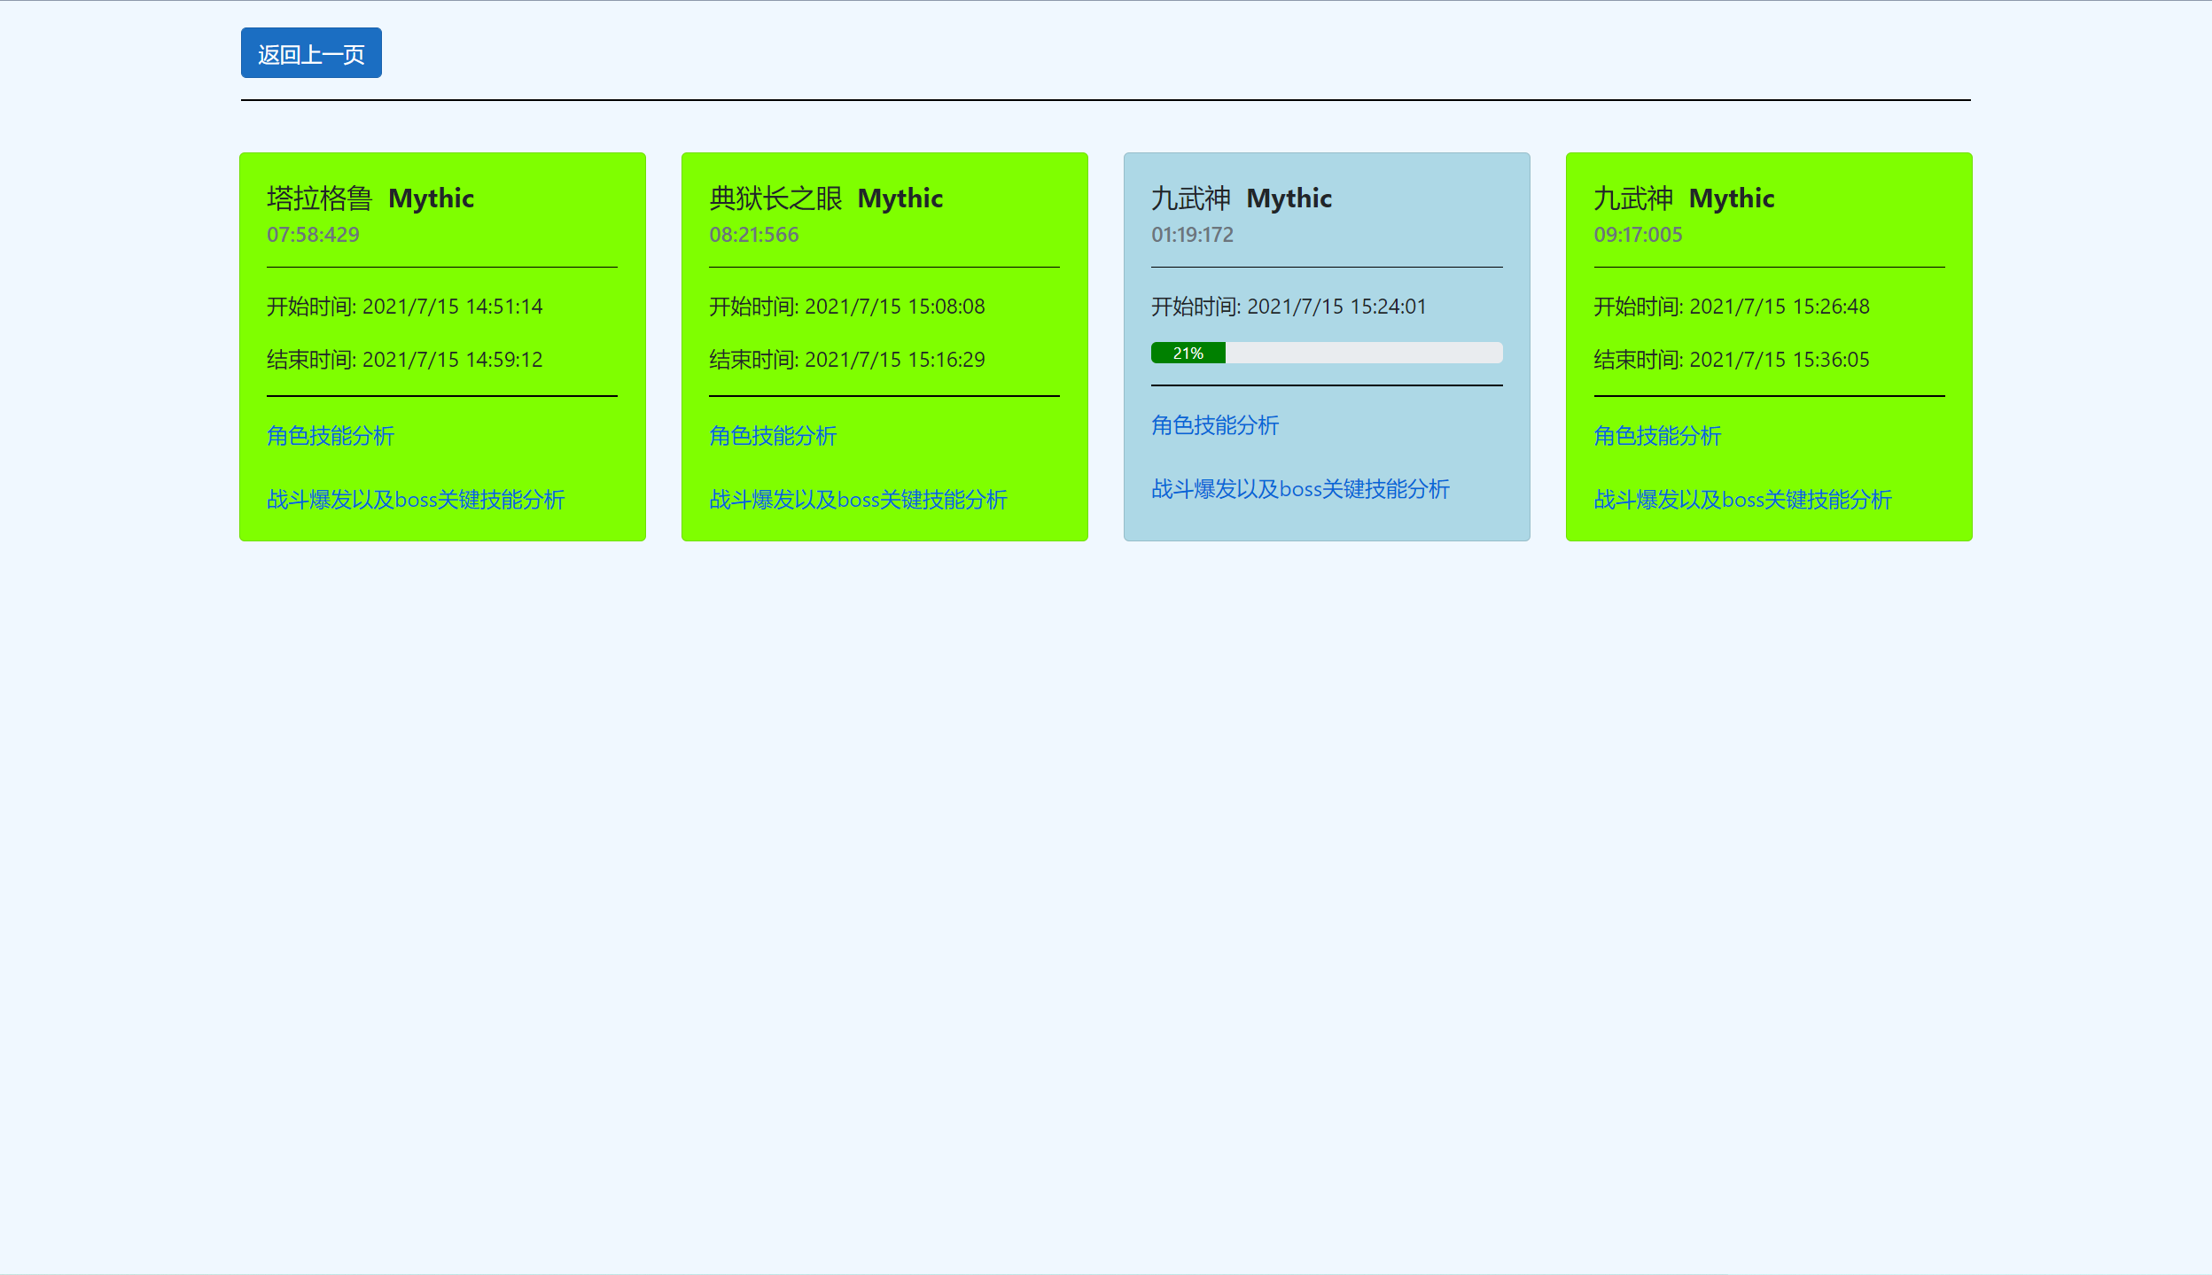2212x1275 pixels.
Task: Select the 典狱长之眼 Mythic title
Action: tap(826, 198)
